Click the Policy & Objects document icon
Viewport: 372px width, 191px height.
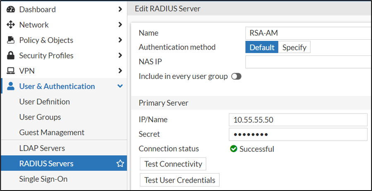pos(11,40)
